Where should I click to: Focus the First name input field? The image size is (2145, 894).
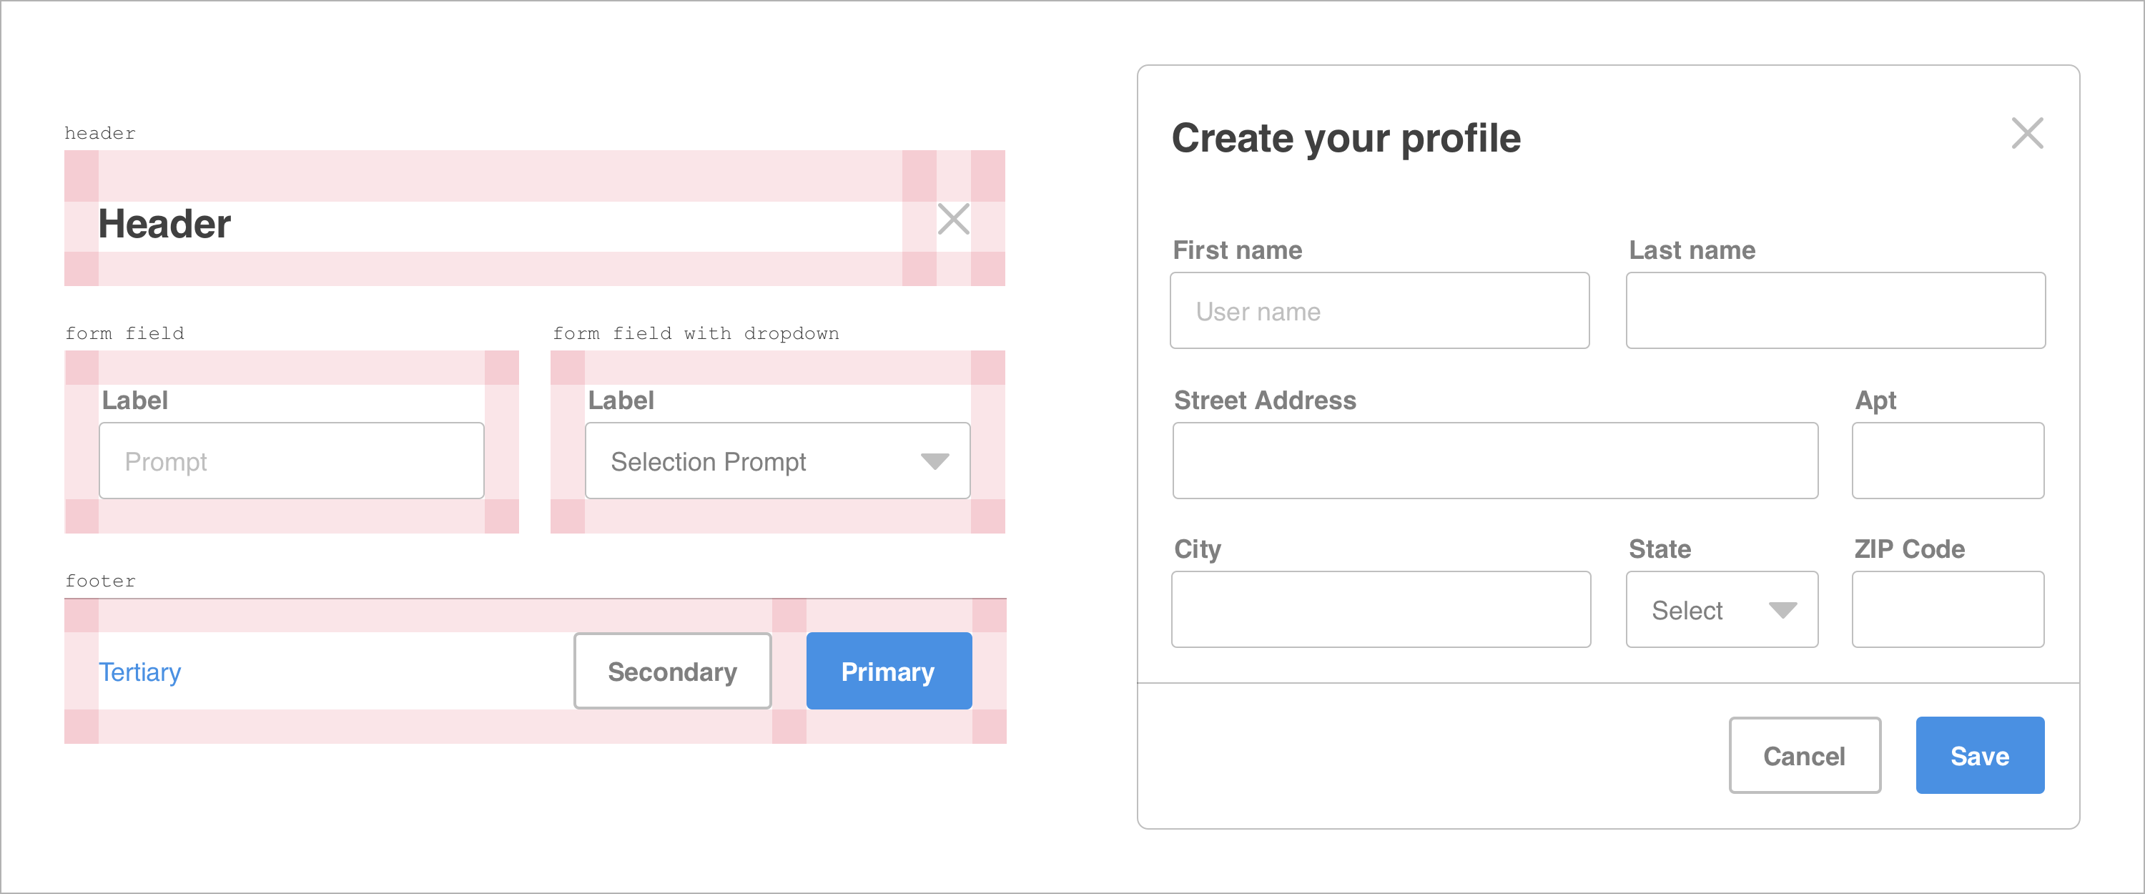(1379, 311)
